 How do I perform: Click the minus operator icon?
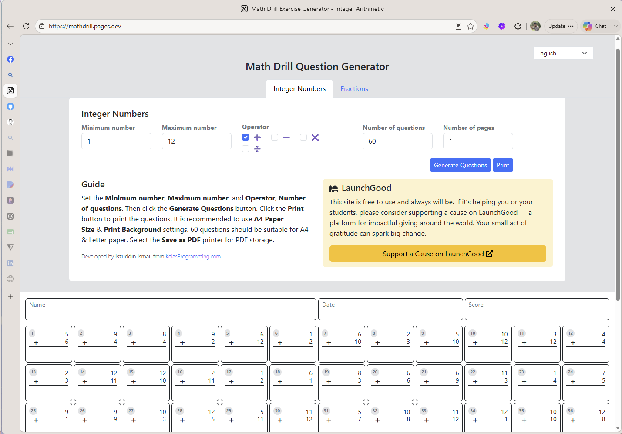click(286, 137)
